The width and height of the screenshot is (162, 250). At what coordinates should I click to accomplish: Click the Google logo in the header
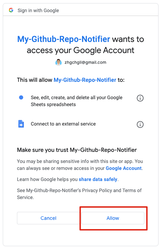[x=11, y=10]
